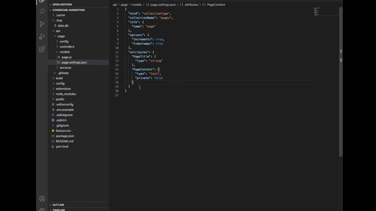376x211 pixels.
Task: Expand the controllers folder
Action: coord(67,47)
